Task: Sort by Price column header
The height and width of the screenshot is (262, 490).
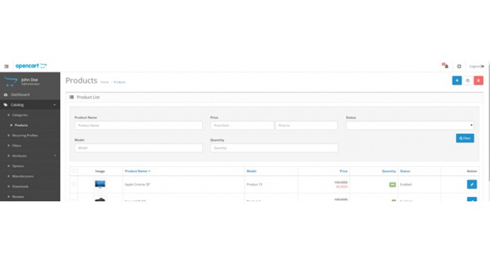Action: point(344,171)
